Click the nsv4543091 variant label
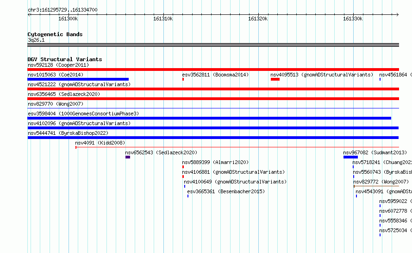This screenshot has width=412, height=253. 384,191
